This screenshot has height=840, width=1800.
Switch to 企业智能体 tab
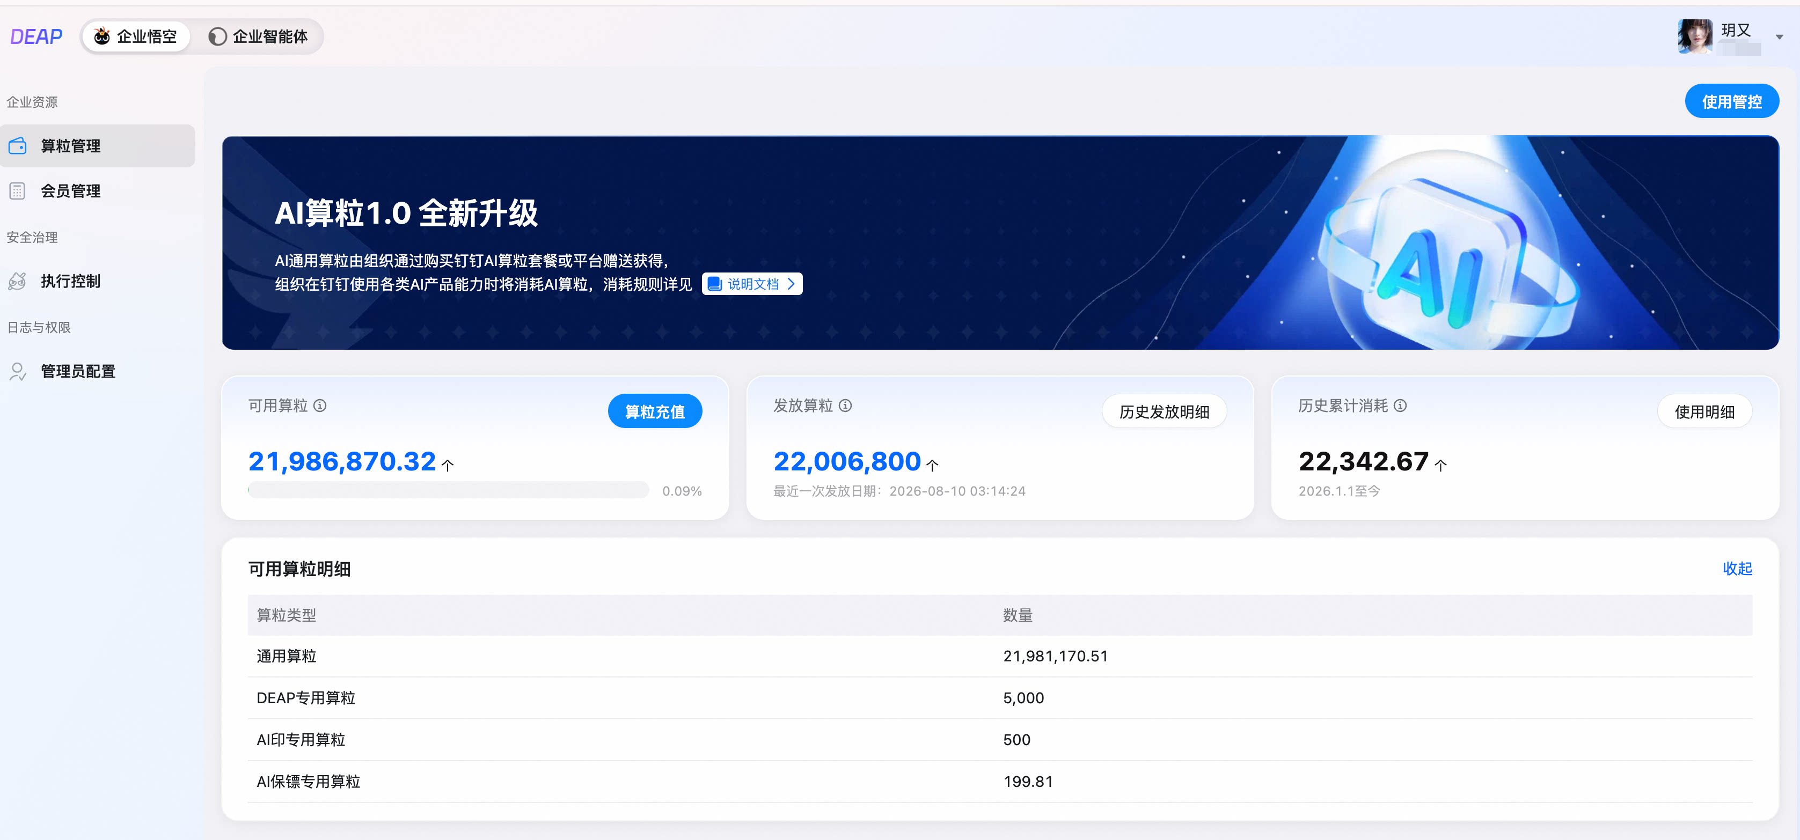(x=258, y=36)
